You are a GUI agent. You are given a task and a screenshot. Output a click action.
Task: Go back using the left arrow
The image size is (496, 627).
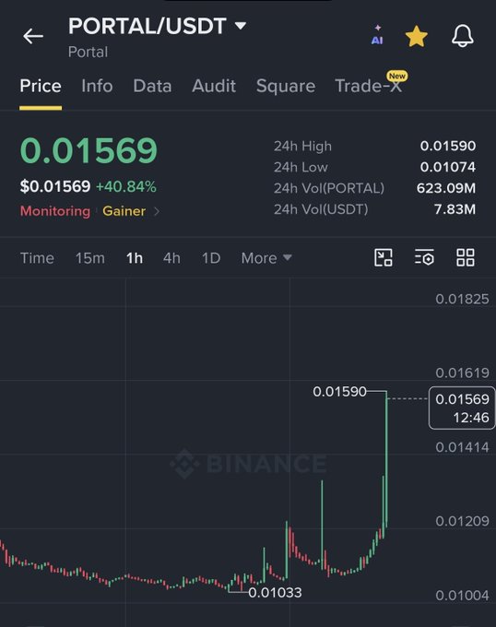tap(33, 36)
